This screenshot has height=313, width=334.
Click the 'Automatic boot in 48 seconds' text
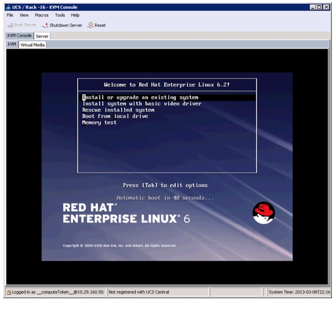click(x=165, y=198)
